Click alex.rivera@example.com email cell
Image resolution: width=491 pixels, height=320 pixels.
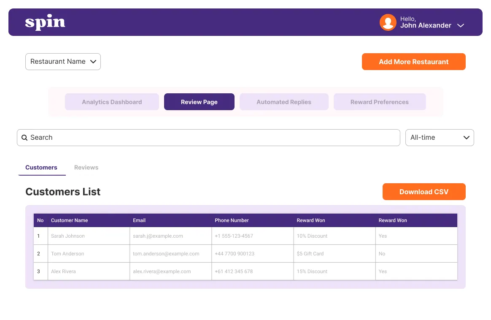(171, 271)
